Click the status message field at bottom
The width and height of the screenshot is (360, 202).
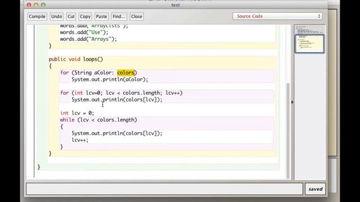164,189
